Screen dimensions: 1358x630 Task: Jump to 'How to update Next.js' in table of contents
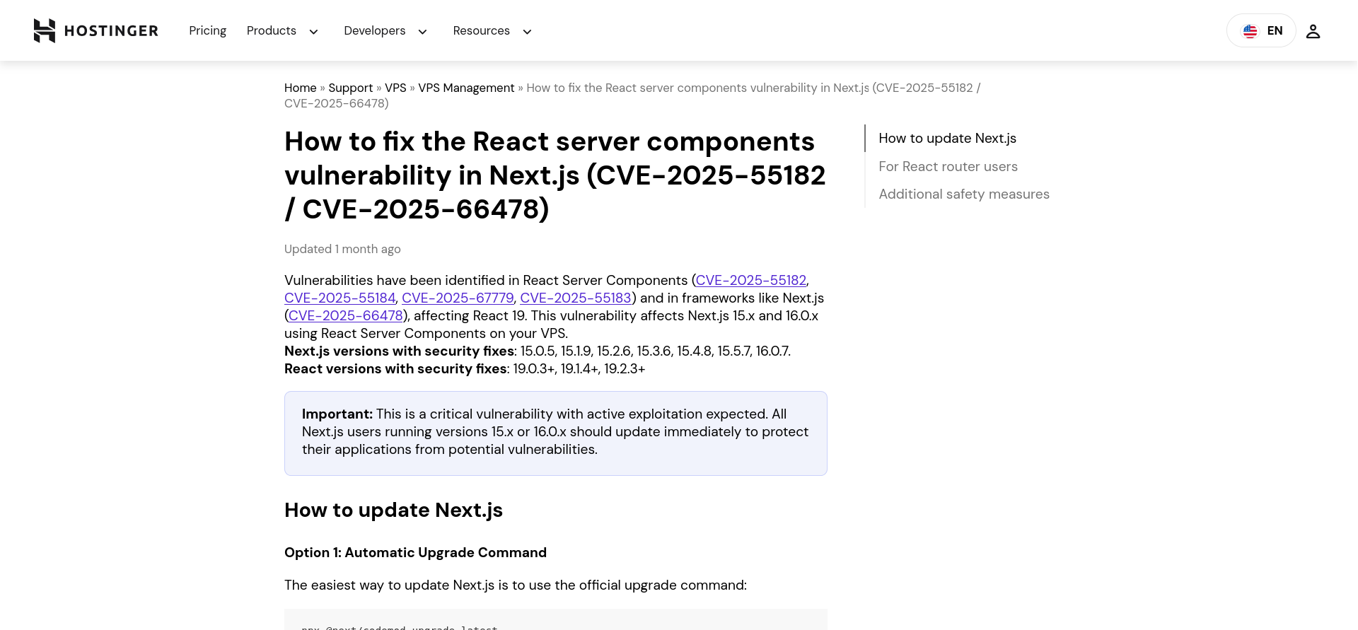pos(947,139)
